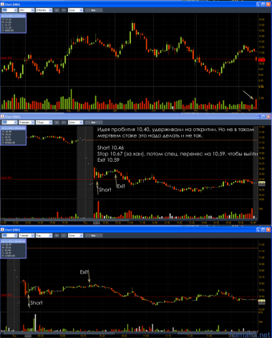Click the minus zoom icon in bottom chart toolbar

coord(64,236)
